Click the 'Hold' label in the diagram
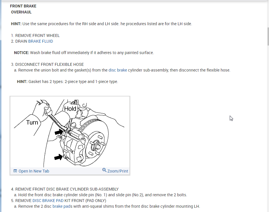 pos(70,109)
